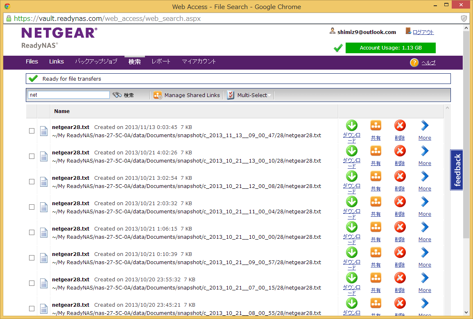
Task: Expand More options for first search result
Action: coord(425,126)
